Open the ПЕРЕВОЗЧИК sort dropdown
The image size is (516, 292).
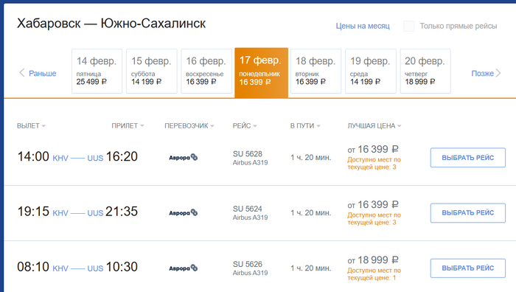point(189,126)
